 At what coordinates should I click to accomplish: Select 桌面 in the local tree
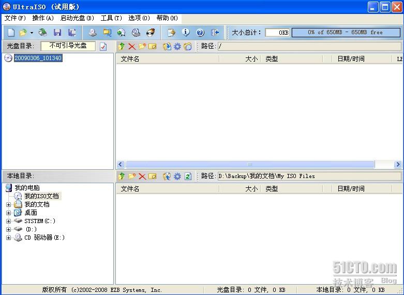point(31,213)
